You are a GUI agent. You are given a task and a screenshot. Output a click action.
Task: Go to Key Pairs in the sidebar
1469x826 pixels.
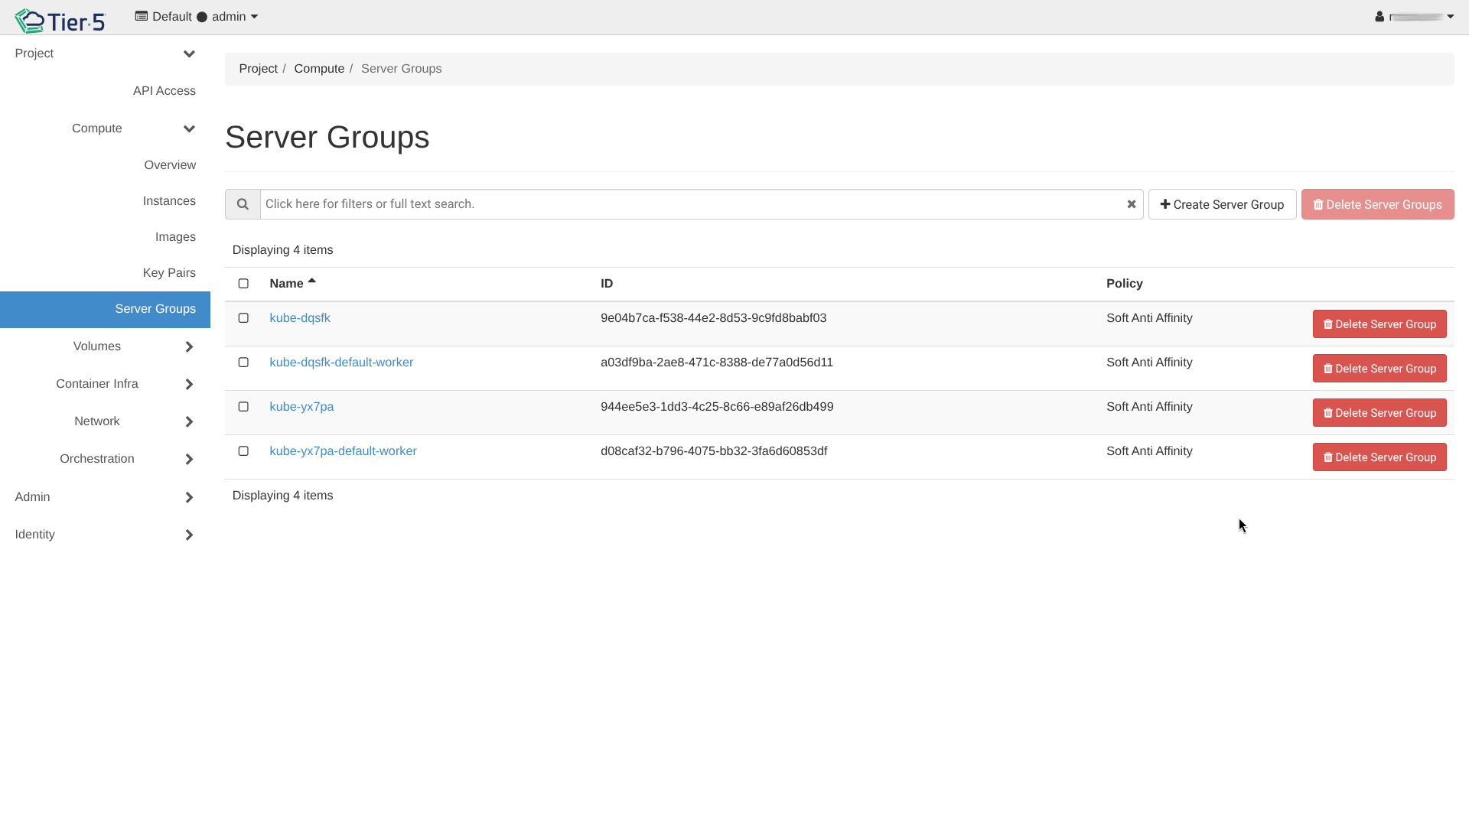pyautogui.click(x=169, y=273)
